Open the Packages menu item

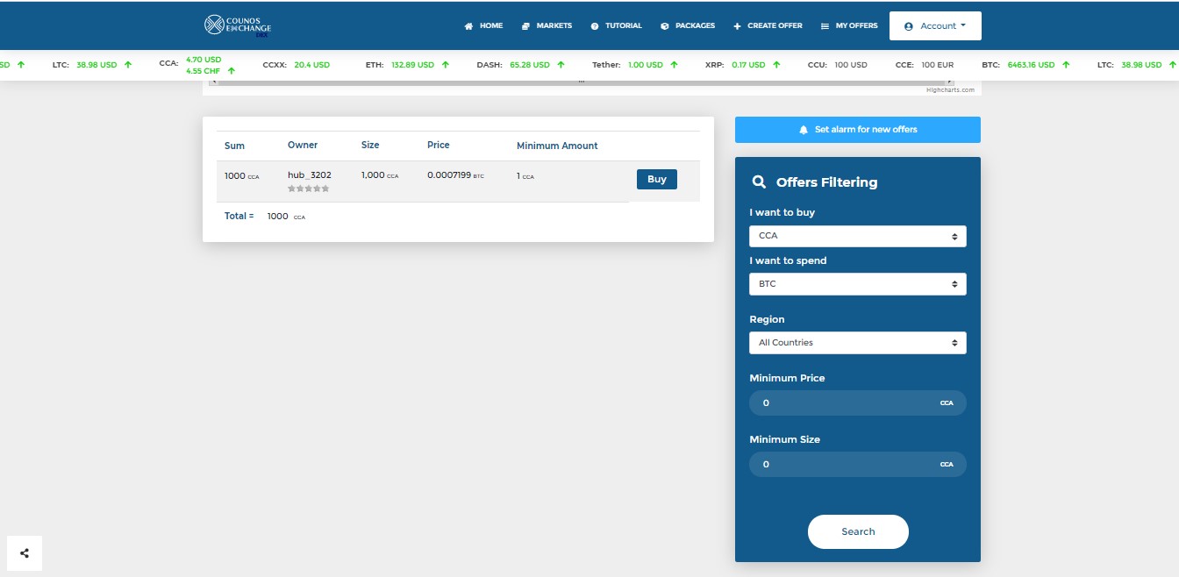pos(688,25)
